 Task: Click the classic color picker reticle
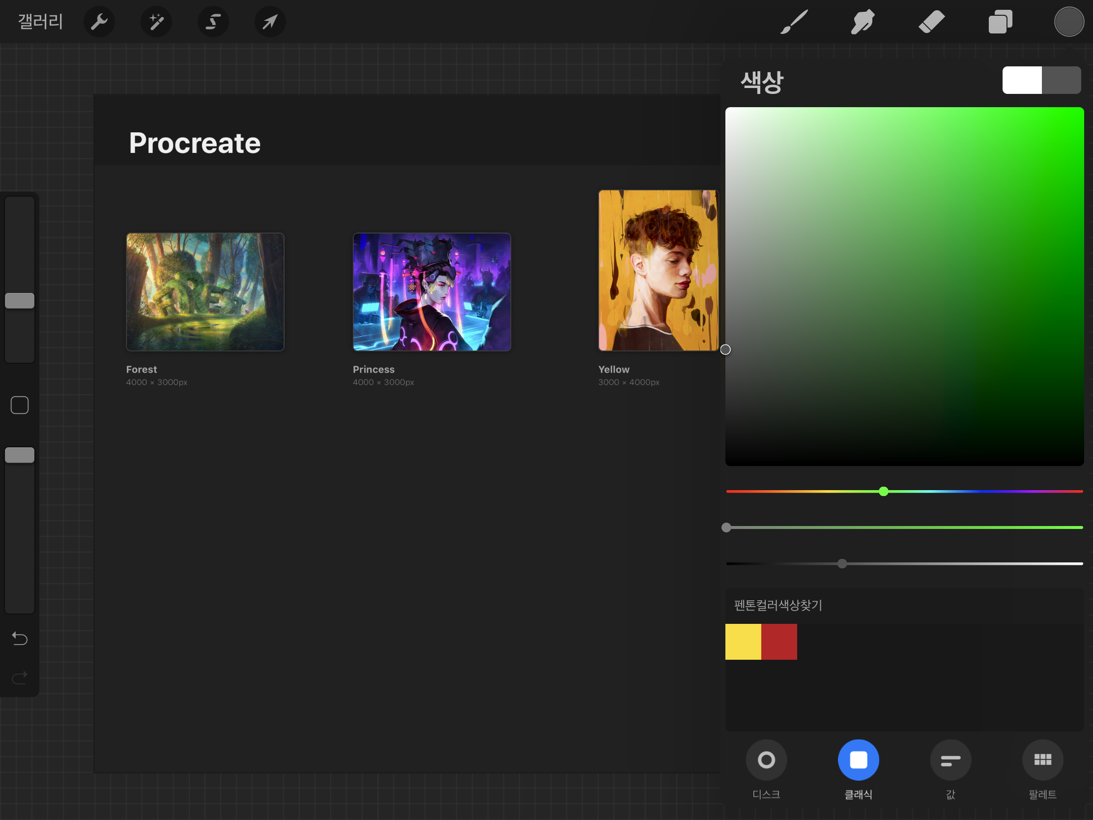click(725, 350)
